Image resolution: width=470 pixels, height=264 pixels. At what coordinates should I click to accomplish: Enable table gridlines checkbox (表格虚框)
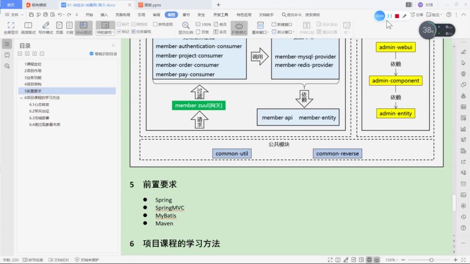tap(163, 24)
